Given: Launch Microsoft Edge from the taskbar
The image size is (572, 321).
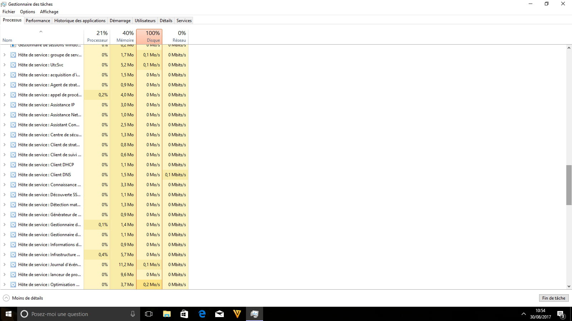Looking at the screenshot, I should point(202,314).
